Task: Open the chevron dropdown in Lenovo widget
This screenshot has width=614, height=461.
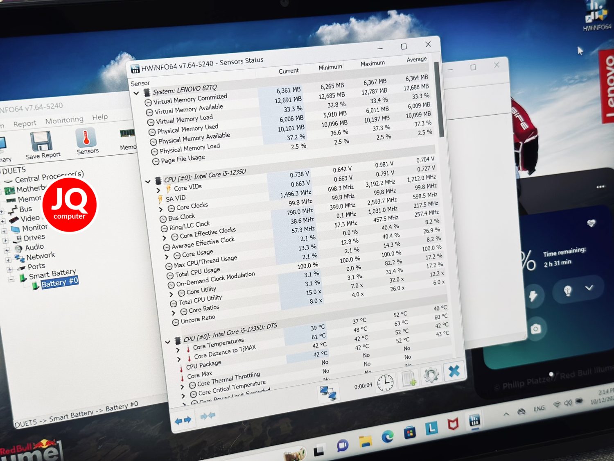Action: (x=589, y=288)
